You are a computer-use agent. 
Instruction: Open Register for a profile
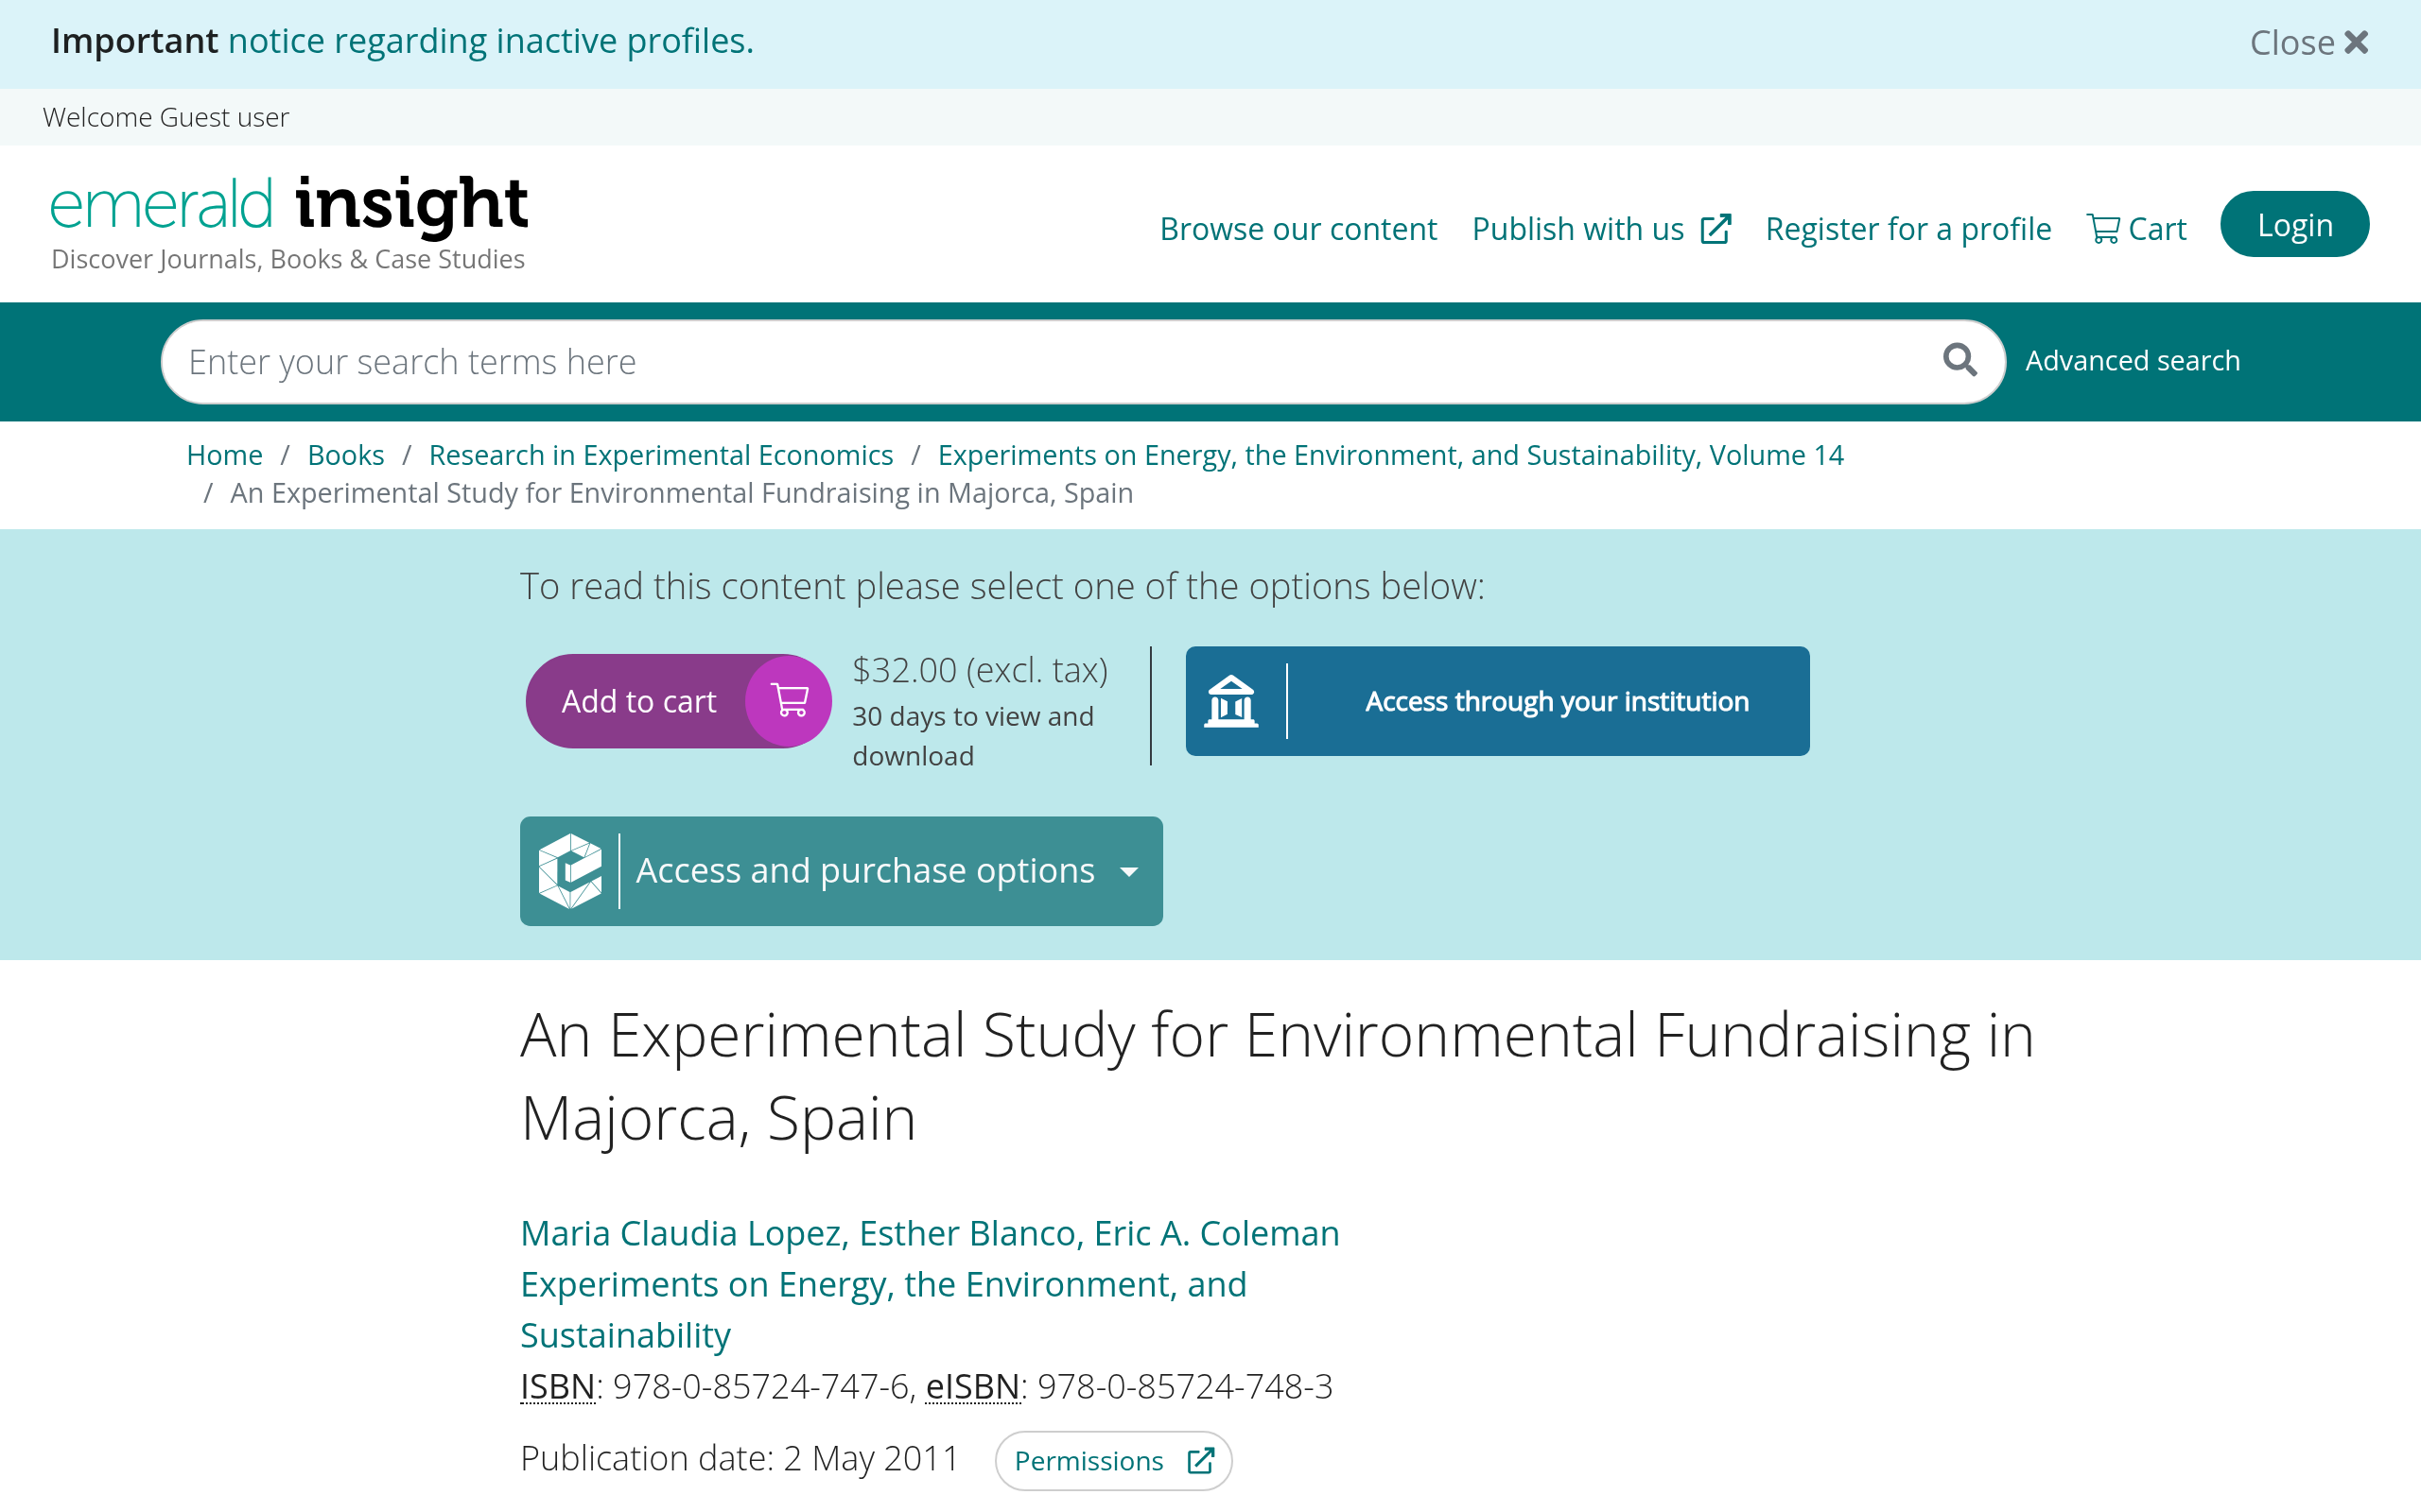tap(1907, 229)
